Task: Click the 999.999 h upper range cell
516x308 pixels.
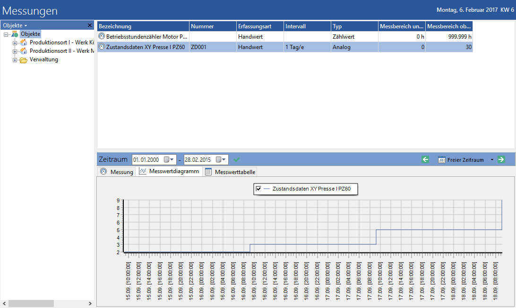Action: [x=449, y=36]
